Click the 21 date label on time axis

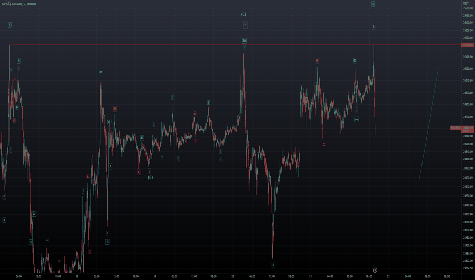point(310,276)
